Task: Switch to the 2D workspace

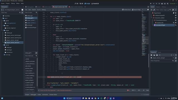Action: 76,4
